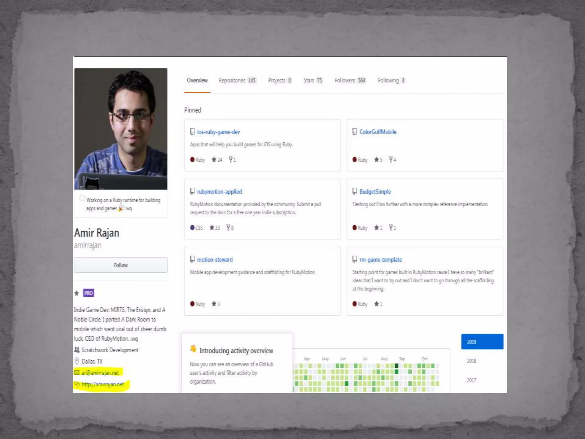Viewport: 585px width, 439px height.
Task: Click the repo icon beside ColorGolfMobile
Action: tap(354, 131)
